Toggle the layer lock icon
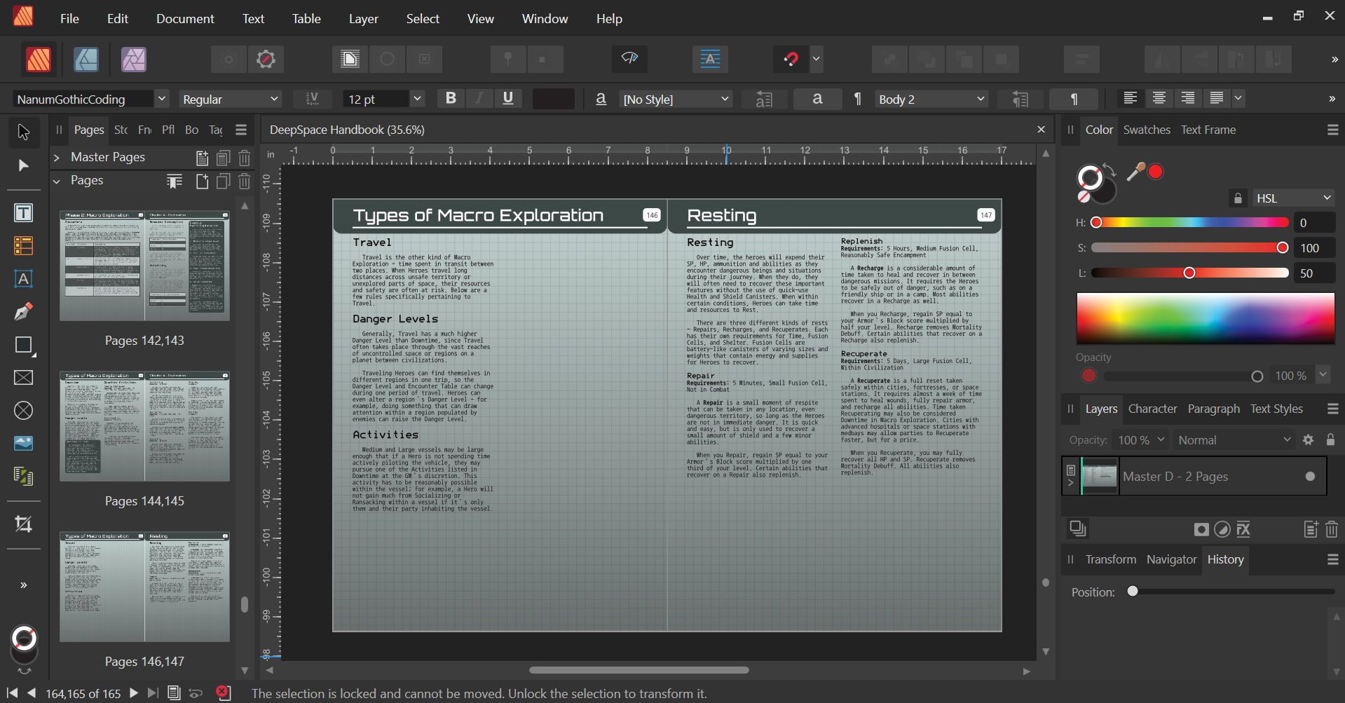The width and height of the screenshot is (1345, 703). 1330,440
